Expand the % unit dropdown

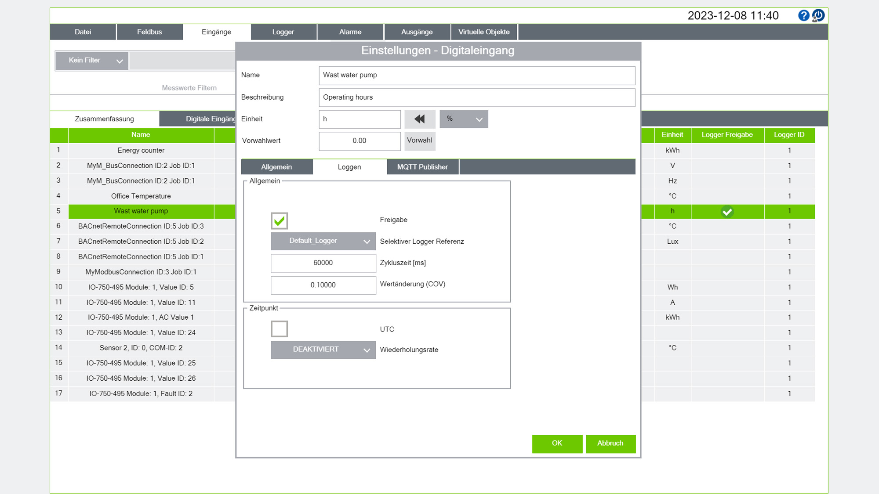pyautogui.click(x=464, y=119)
